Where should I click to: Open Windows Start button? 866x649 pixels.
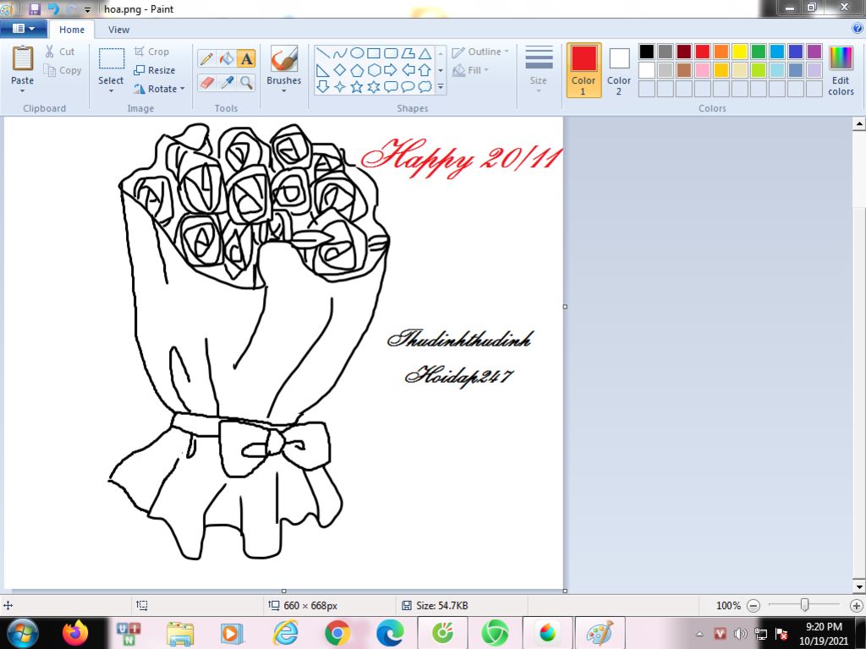pyautogui.click(x=22, y=633)
